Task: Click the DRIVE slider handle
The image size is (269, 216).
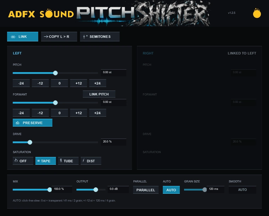Action: click(x=30, y=142)
